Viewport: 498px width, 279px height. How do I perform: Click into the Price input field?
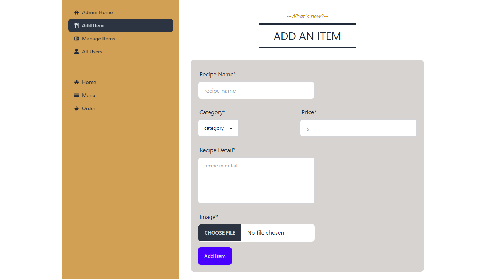pyautogui.click(x=358, y=128)
